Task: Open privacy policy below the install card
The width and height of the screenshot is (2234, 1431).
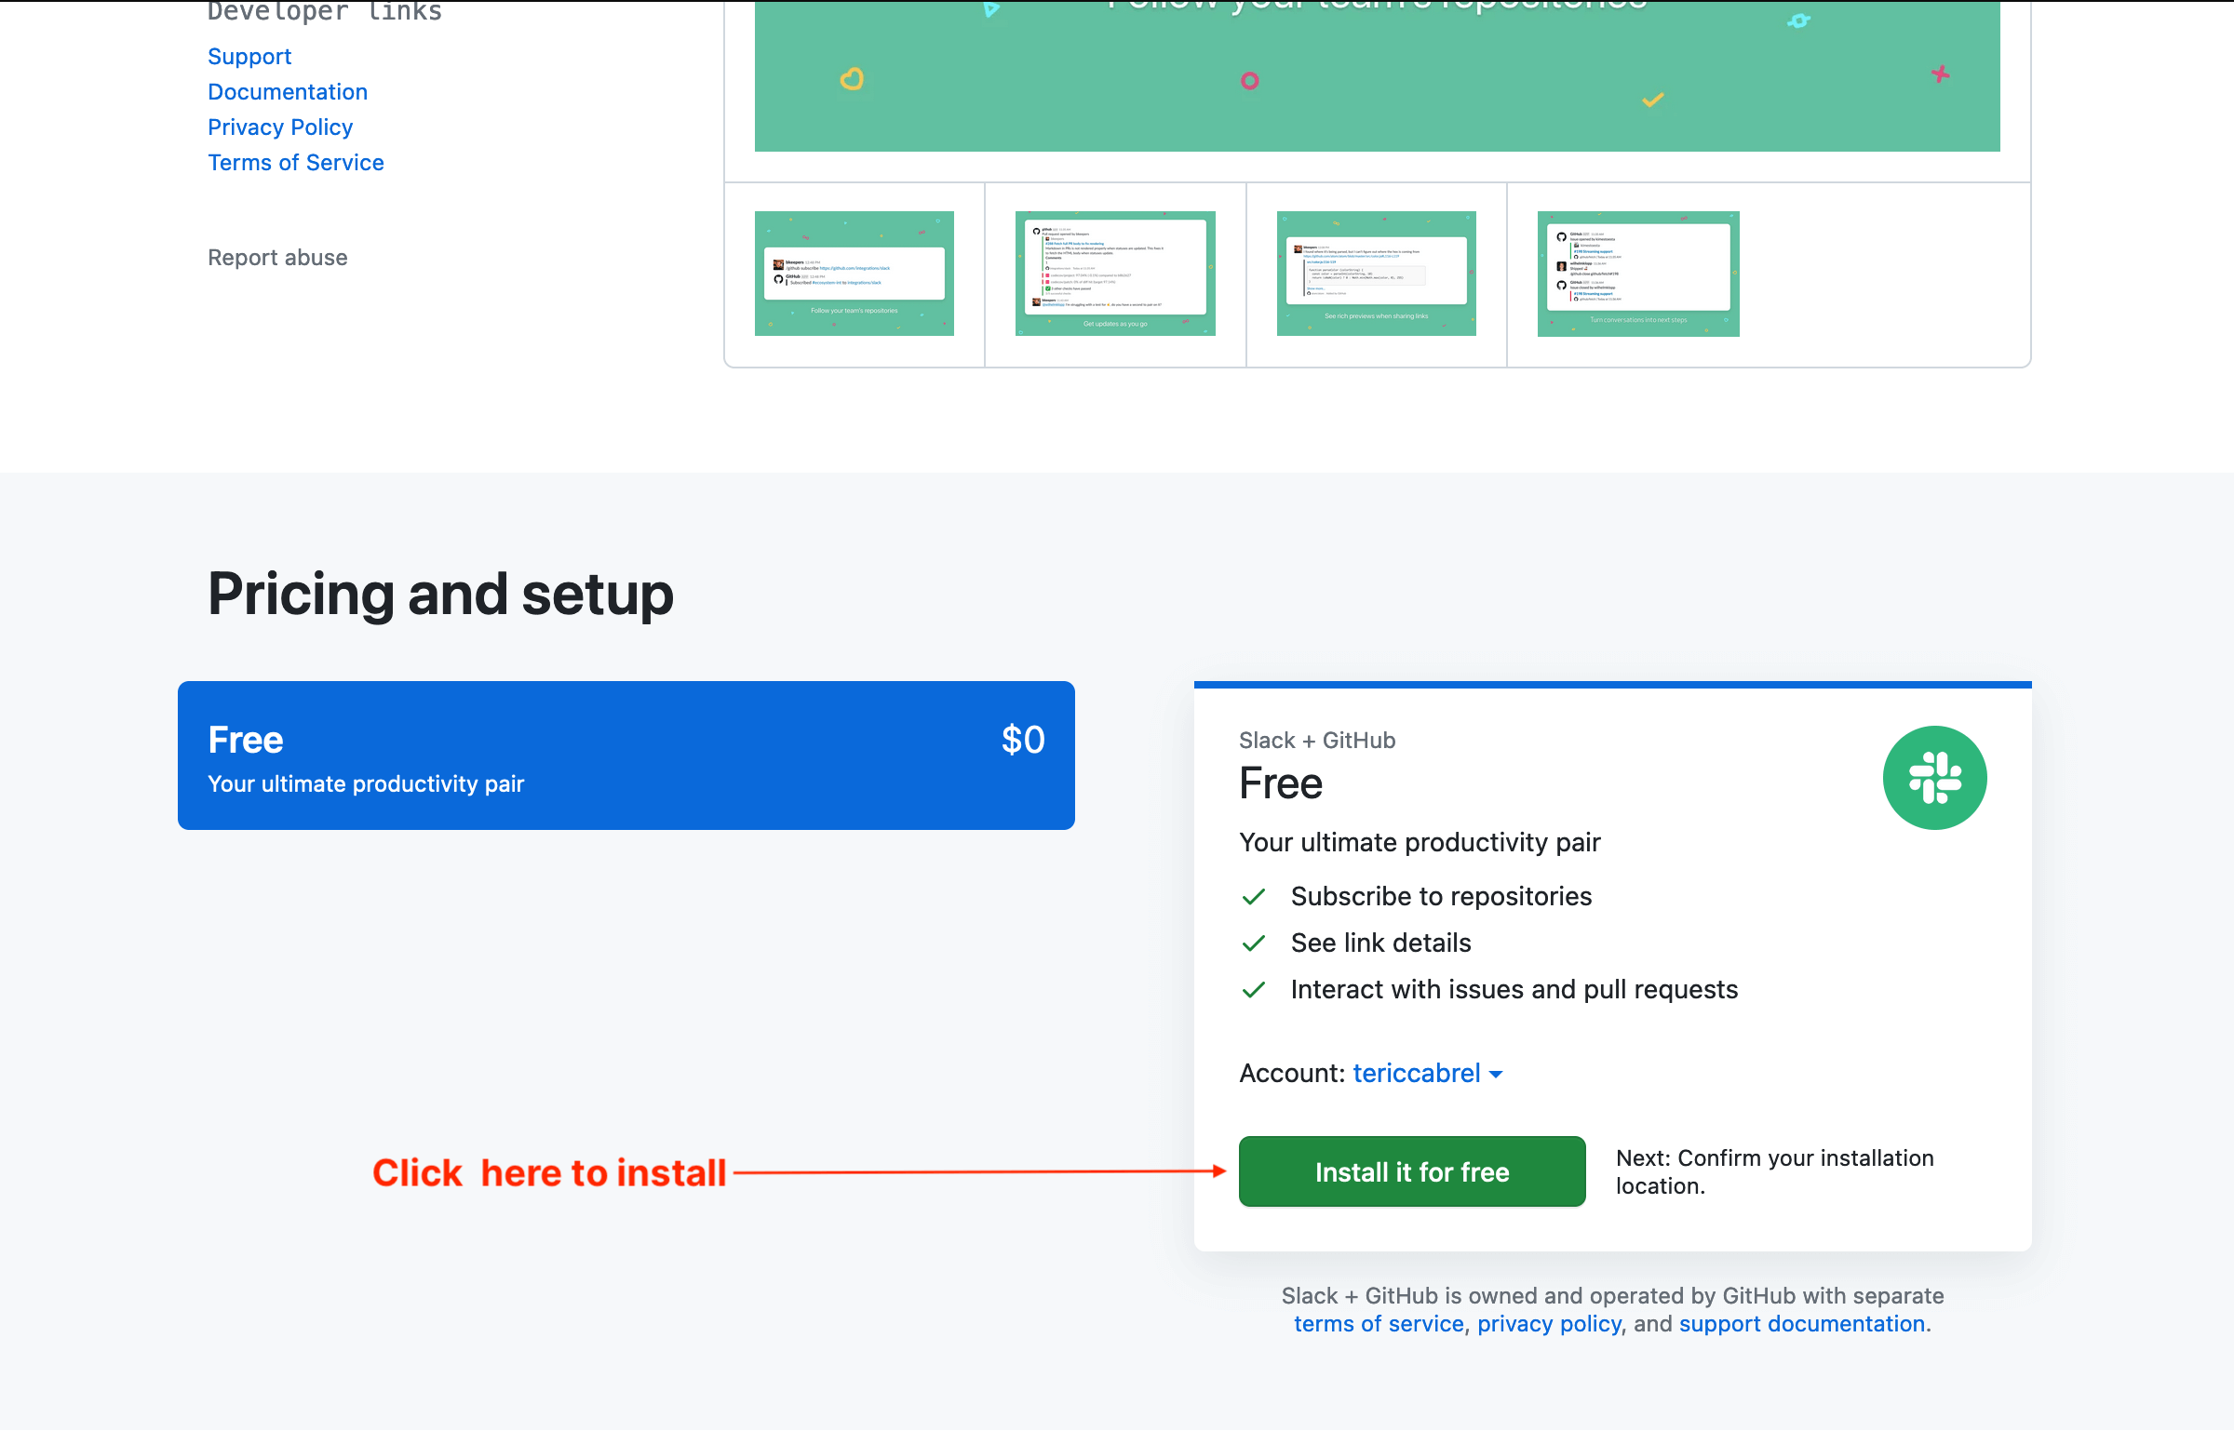Action: click(1550, 1323)
